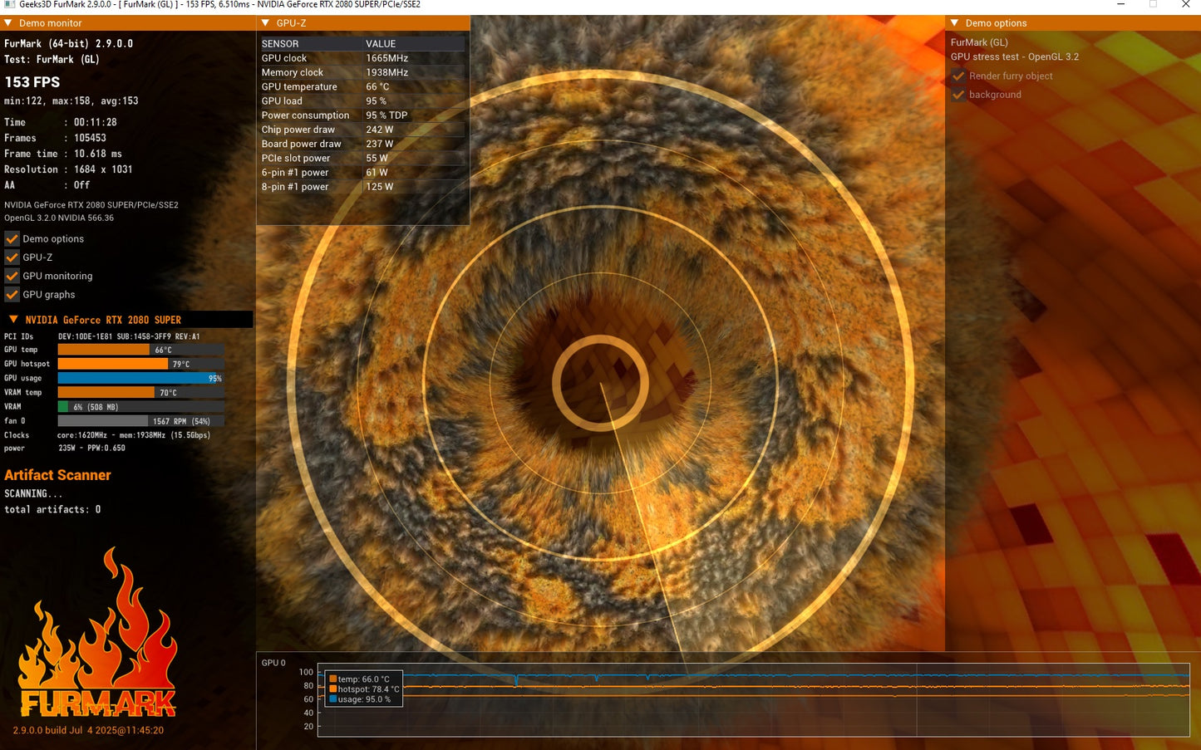
Task: Click the Board power draw 237 W value
Action: [379, 144]
